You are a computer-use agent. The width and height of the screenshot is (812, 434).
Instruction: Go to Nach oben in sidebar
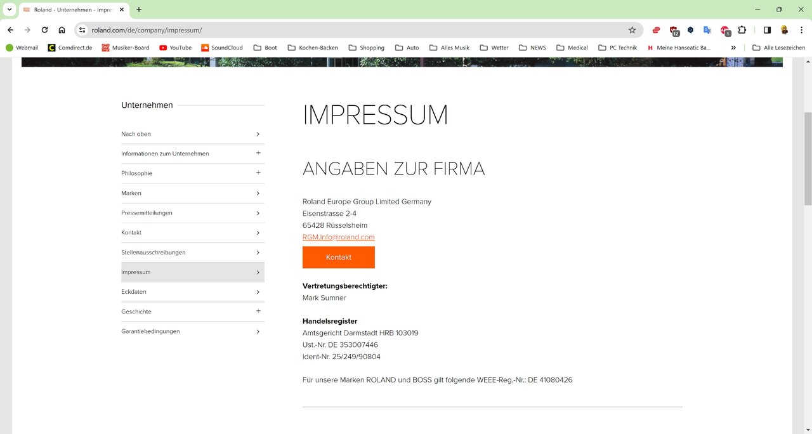(193, 134)
